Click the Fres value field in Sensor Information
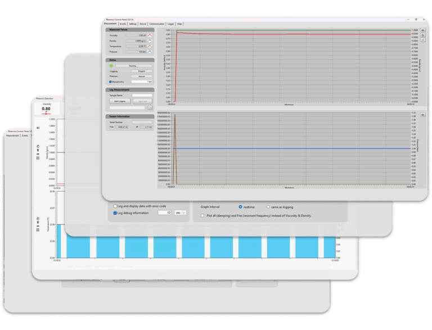Screen dimensions: 432x330 point(121,127)
